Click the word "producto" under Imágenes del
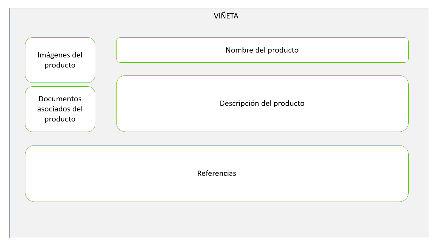Image resolution: width=440 pixels, height=243 pixels. click(60, 65)
